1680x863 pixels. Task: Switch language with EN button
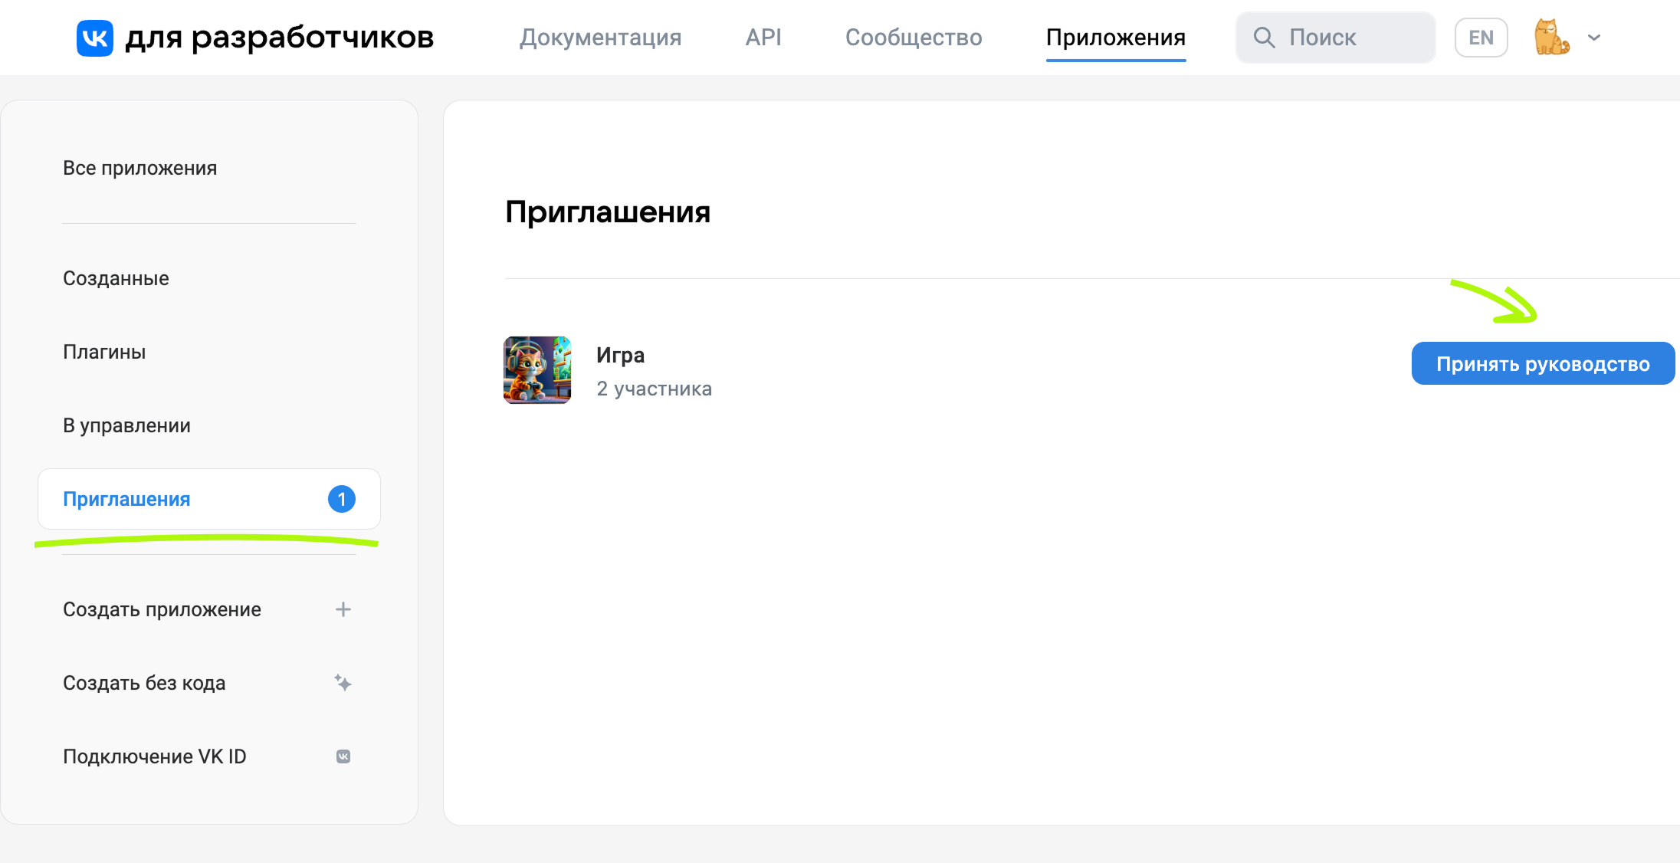point(1481,38)
